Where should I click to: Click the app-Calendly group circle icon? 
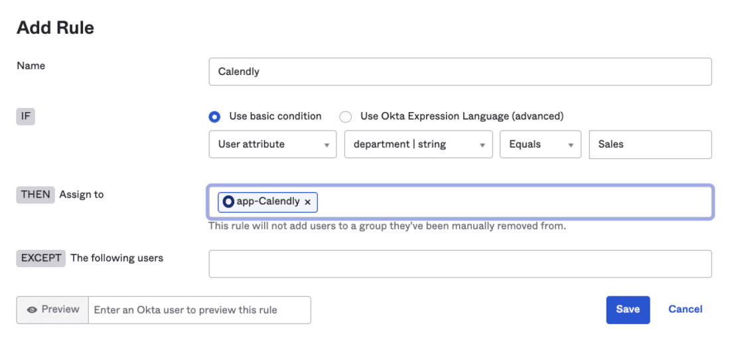228,201
